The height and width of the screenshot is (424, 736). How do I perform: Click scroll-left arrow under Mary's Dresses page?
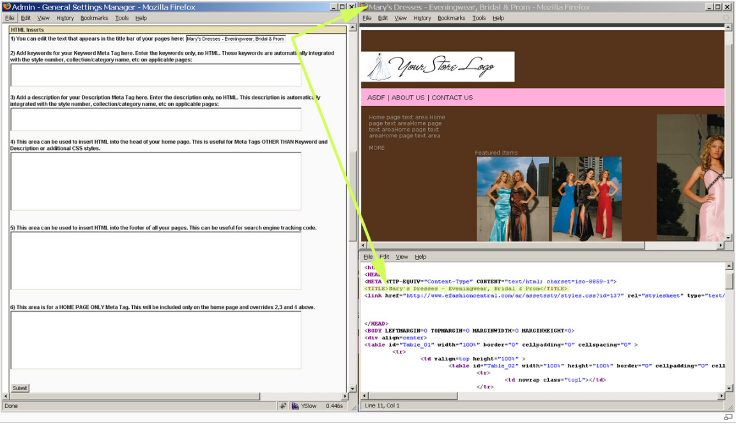coord(364,245)
